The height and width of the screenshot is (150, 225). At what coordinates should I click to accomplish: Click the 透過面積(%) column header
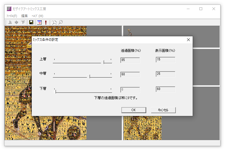(131, 51)
